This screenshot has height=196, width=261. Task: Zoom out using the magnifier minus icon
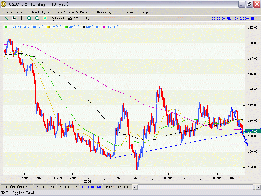[37, 18]
